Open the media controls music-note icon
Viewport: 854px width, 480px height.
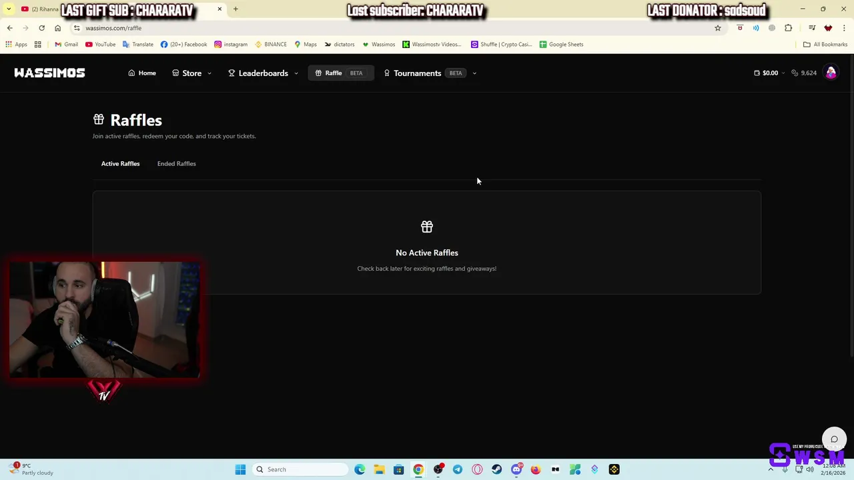point(812,28)
